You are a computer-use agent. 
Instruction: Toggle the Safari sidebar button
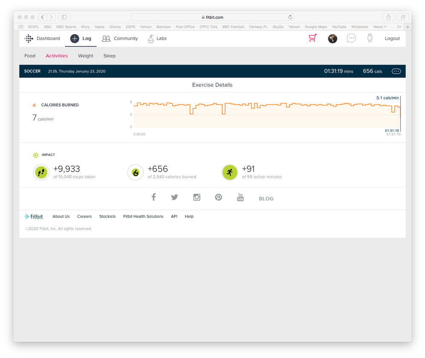[64, 17]
